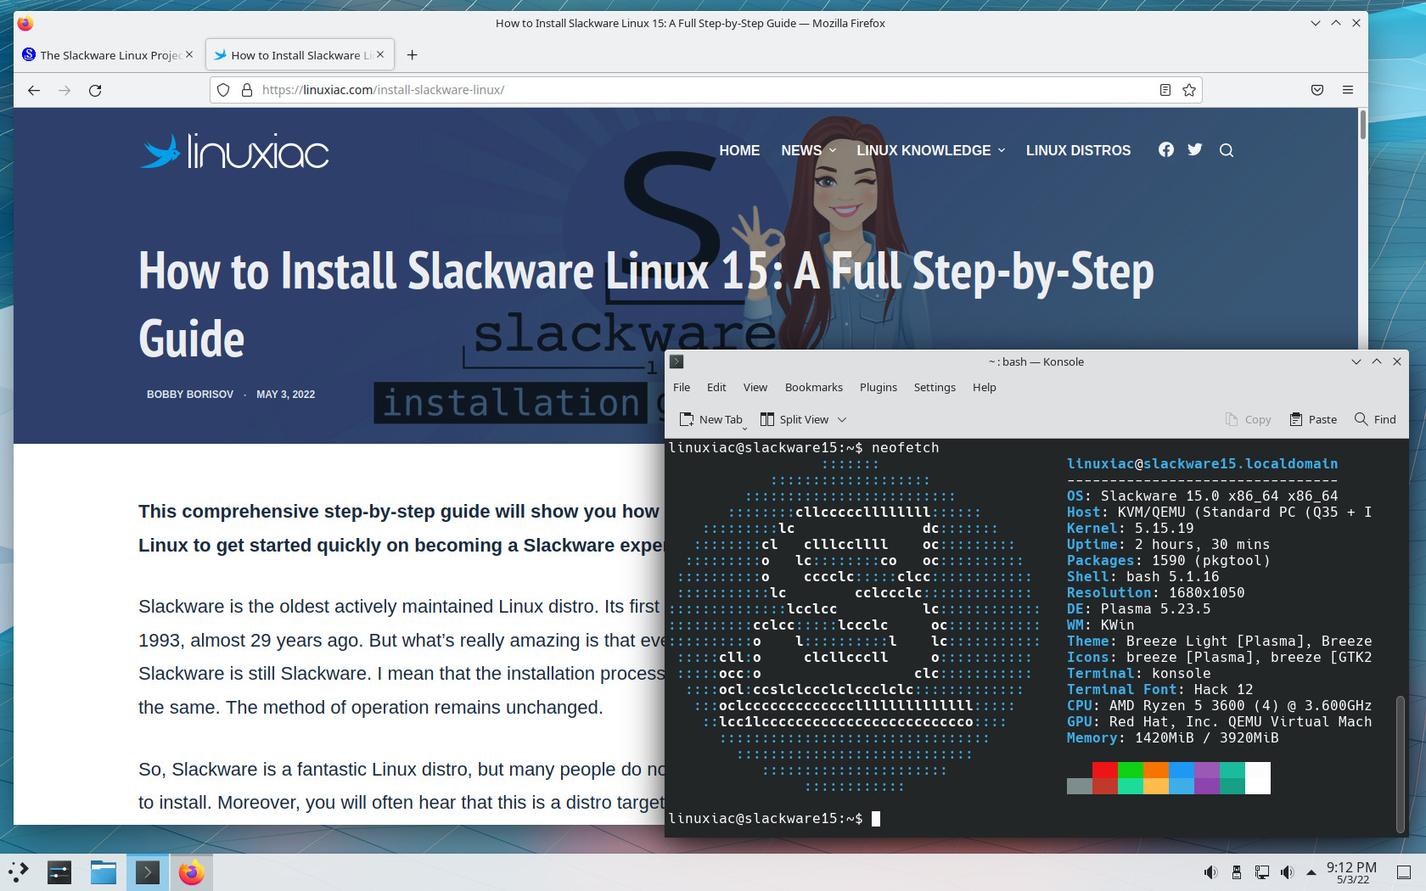Viewport: 1426px width, 891px height.
Task: Click first audio volume tray icon
Action: 1210,872
